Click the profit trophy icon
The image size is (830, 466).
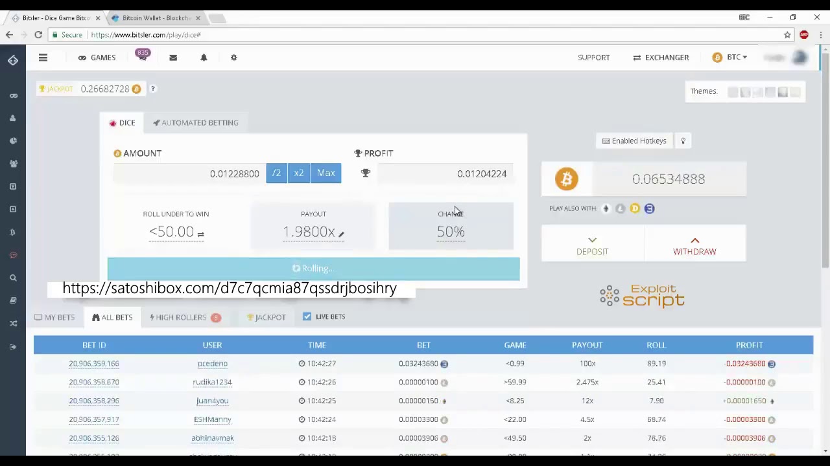(x=365, y=173)
